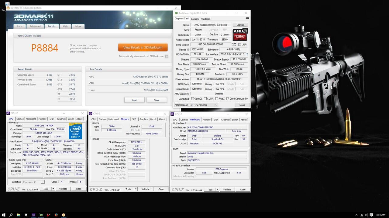Click the Load button in 3DMark 11

[134, 100]
